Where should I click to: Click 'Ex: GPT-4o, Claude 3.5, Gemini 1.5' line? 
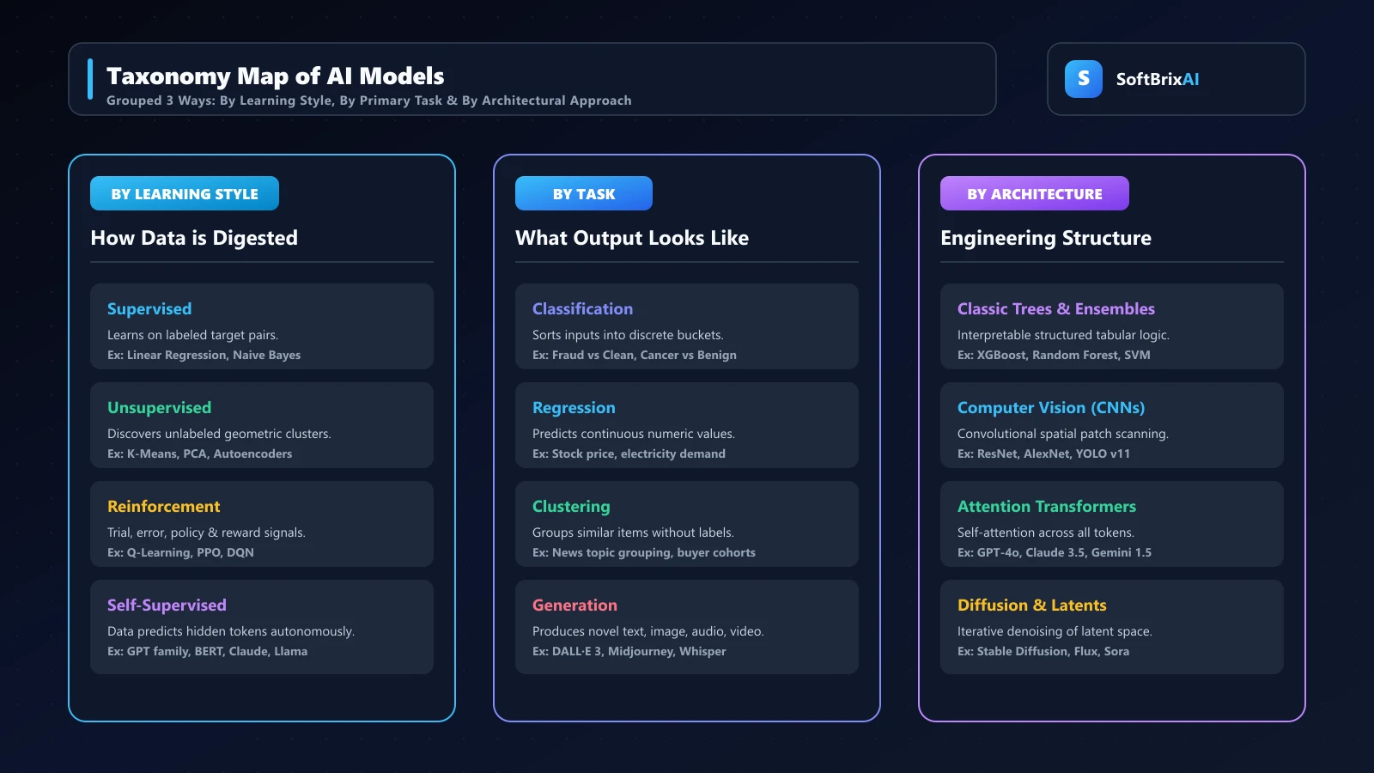(1055, 553)
